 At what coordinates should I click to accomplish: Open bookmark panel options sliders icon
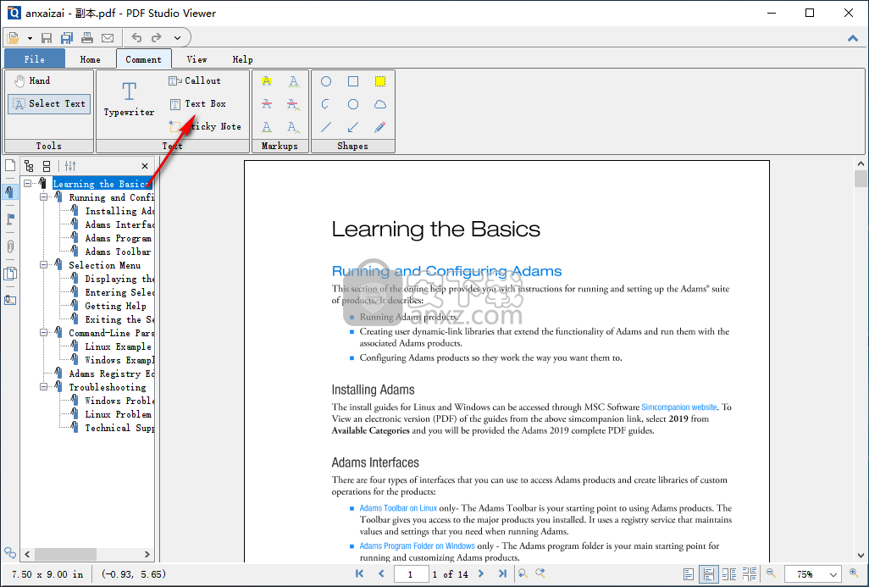69,166
